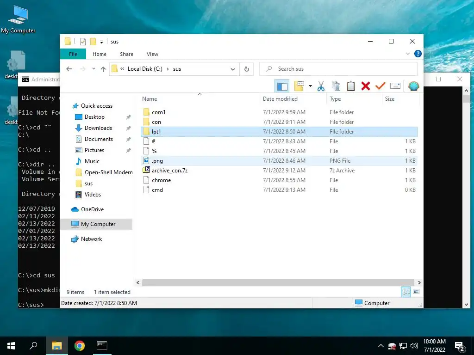Expand the folder options dropdown arrow
Image resolution: width=474 pixels, height=355 pixels.
click(x=310, y=86)
